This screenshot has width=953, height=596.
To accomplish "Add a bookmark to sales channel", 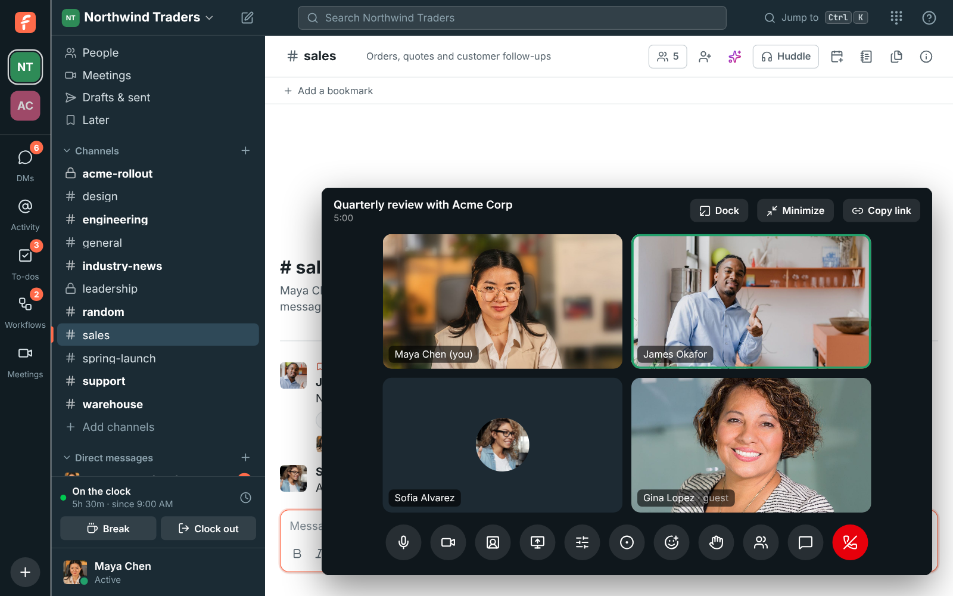I will (328, 91).
